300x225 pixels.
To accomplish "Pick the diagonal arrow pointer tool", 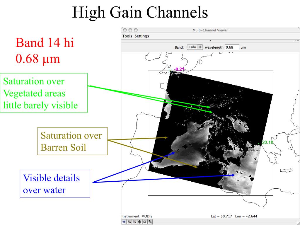I will (150, 222).
